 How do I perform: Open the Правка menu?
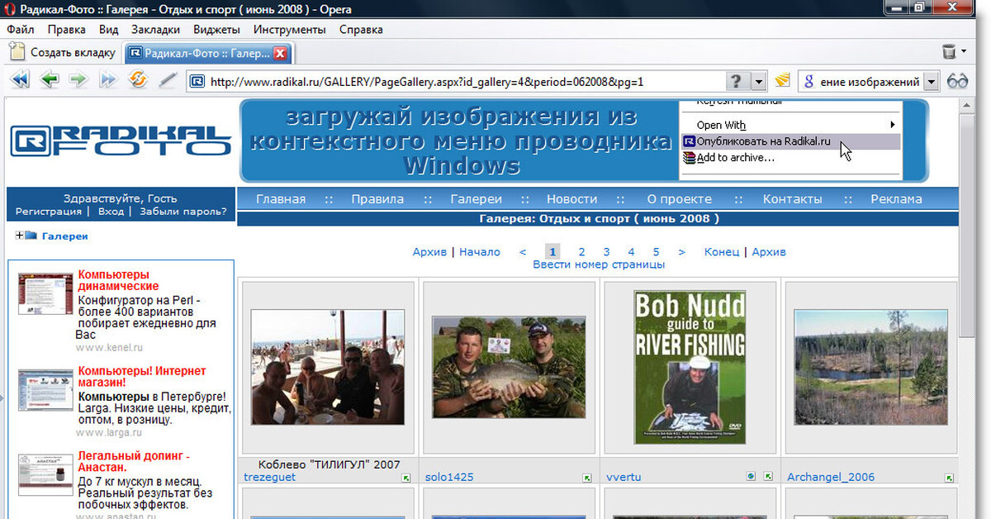pyautogui.click(x=67, y=29)
